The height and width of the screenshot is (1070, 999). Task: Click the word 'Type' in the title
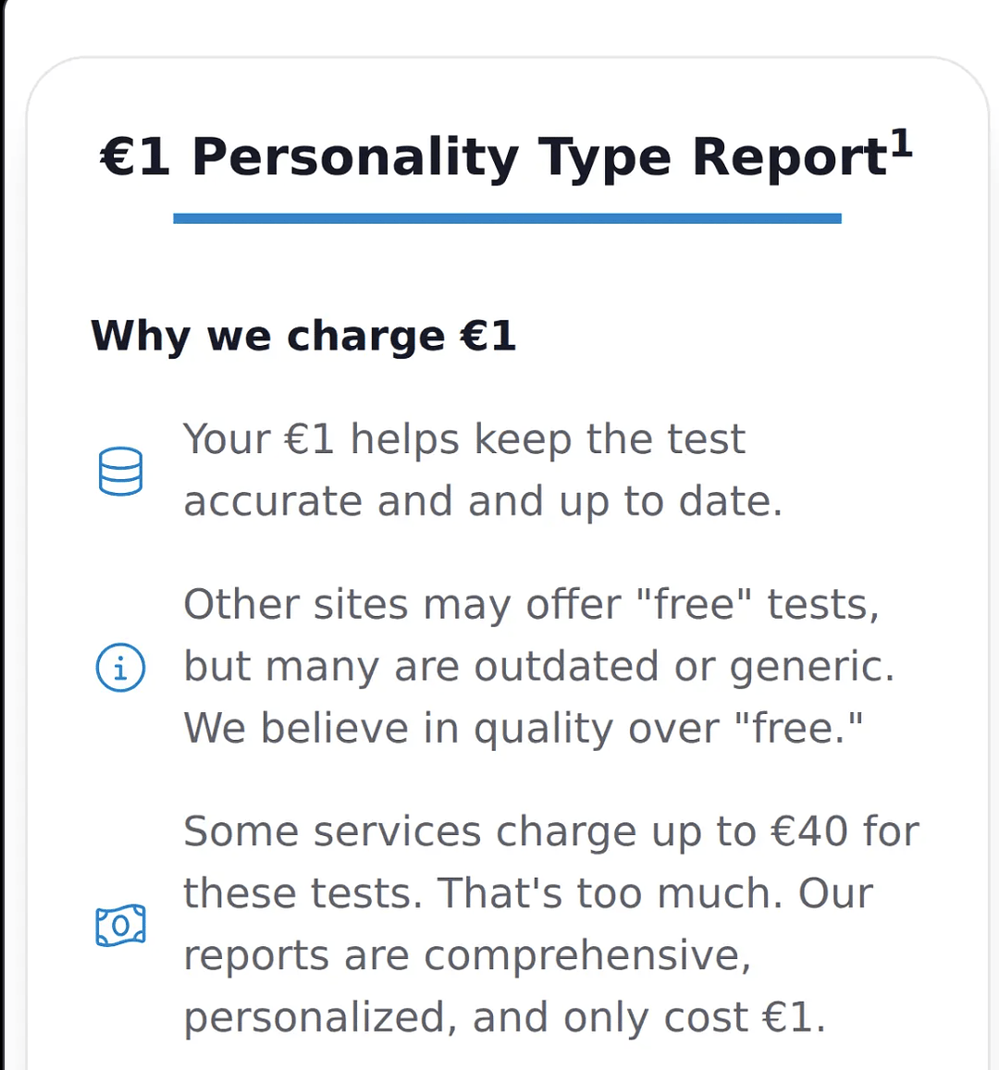(605, 159)
